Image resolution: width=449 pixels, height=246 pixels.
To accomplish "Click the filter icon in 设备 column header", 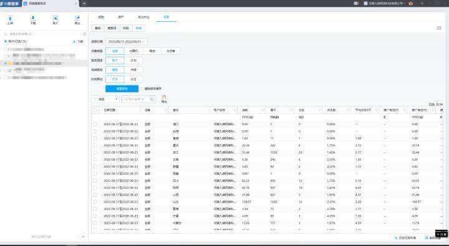I will (x=165, y=110).
